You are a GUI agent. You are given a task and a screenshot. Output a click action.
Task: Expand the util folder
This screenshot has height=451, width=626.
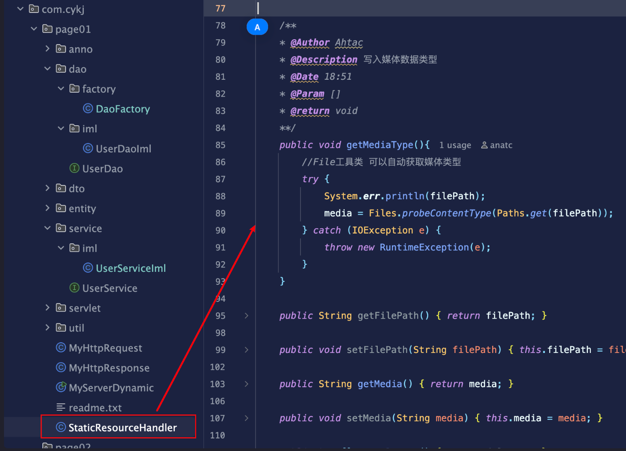click(47, 328)
